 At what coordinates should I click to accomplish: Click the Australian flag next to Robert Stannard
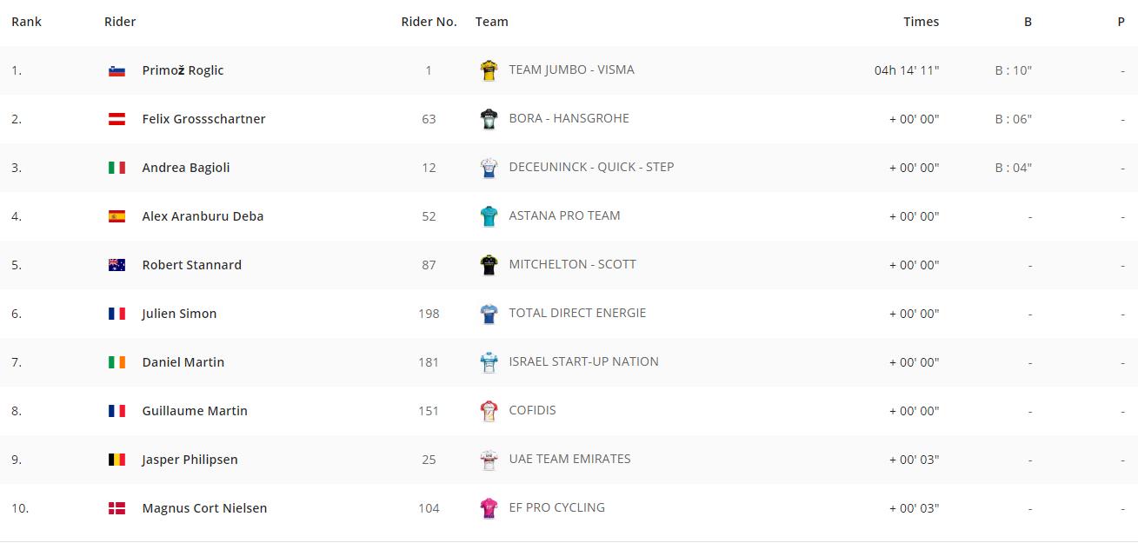tap(116, 266)
